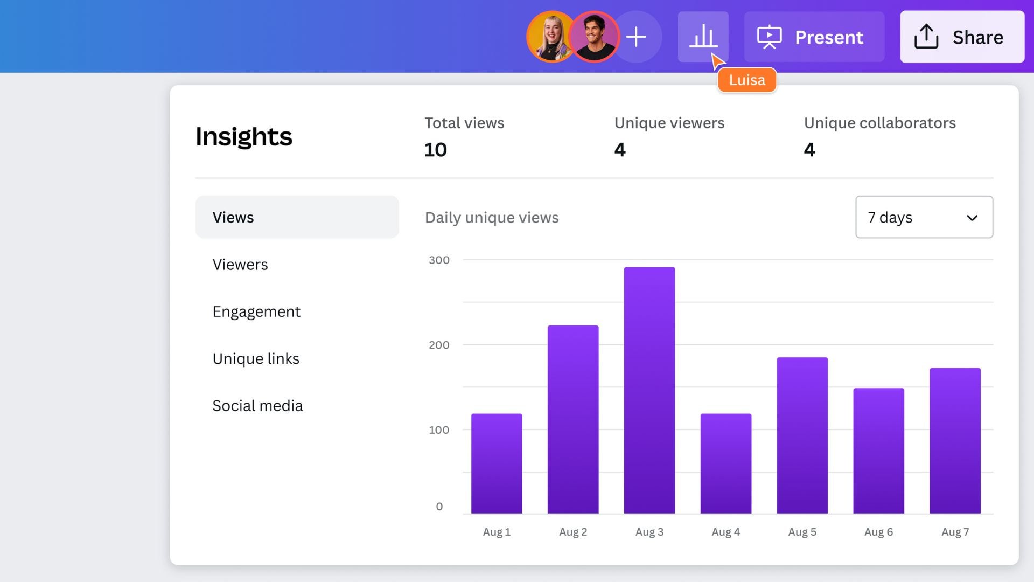Select Unique links in the sidebar
This screenshot has height=582, width=1034.
[x=256, y=358]
